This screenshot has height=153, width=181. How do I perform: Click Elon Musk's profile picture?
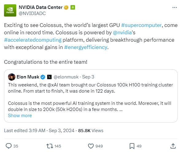(x=12, y=77)
